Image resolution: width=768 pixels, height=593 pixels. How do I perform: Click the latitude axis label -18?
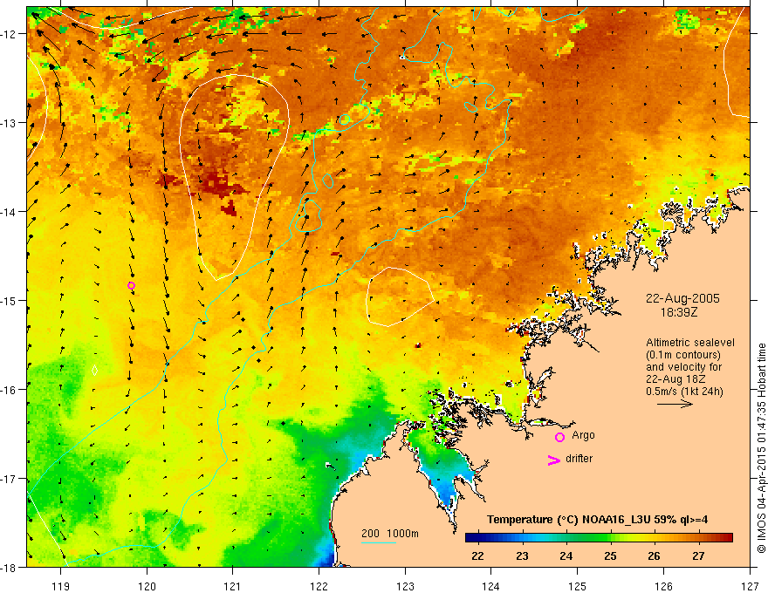pos(10,567)
